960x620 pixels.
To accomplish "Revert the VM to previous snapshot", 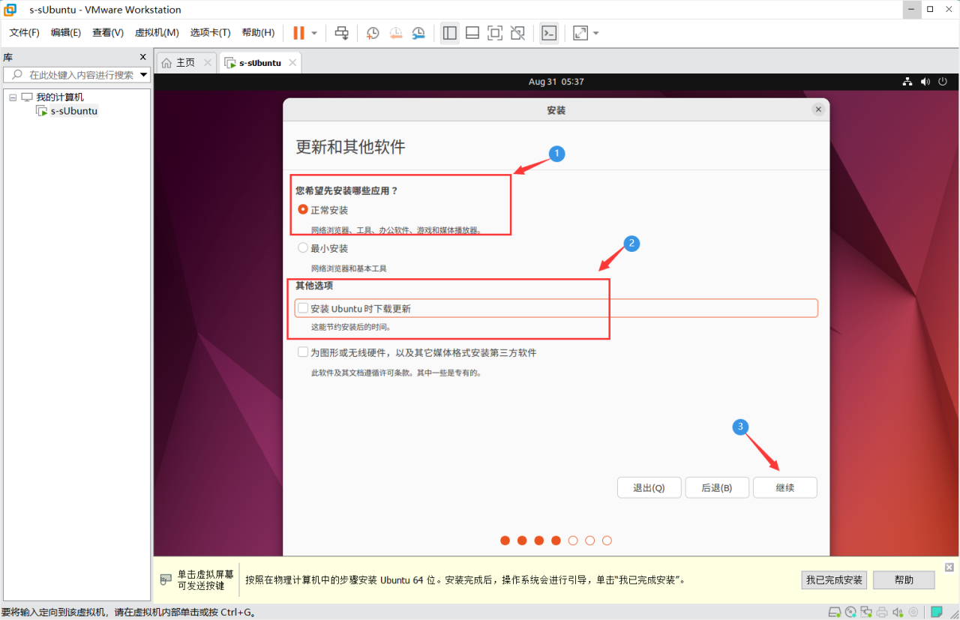I will (x=396, y=33).
